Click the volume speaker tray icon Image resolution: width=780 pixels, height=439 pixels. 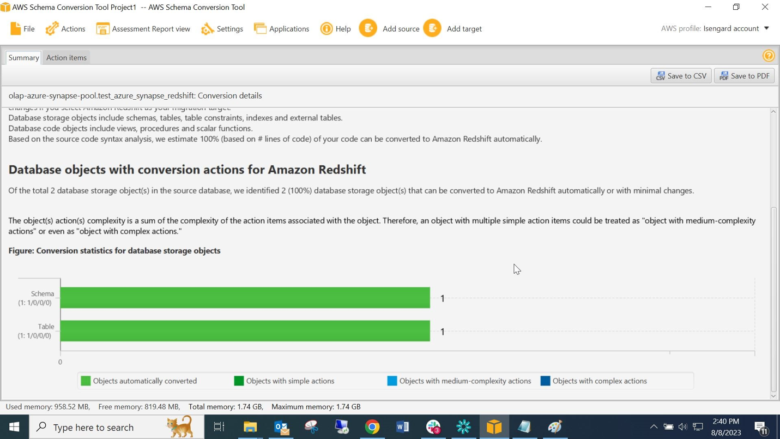(683, 427)
